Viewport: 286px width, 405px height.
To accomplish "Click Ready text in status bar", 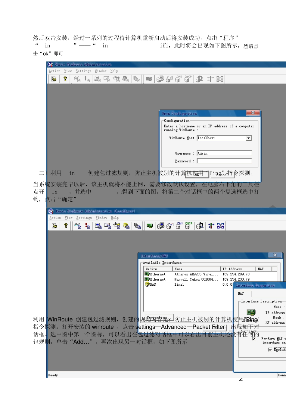I will [x=53, y=375].
